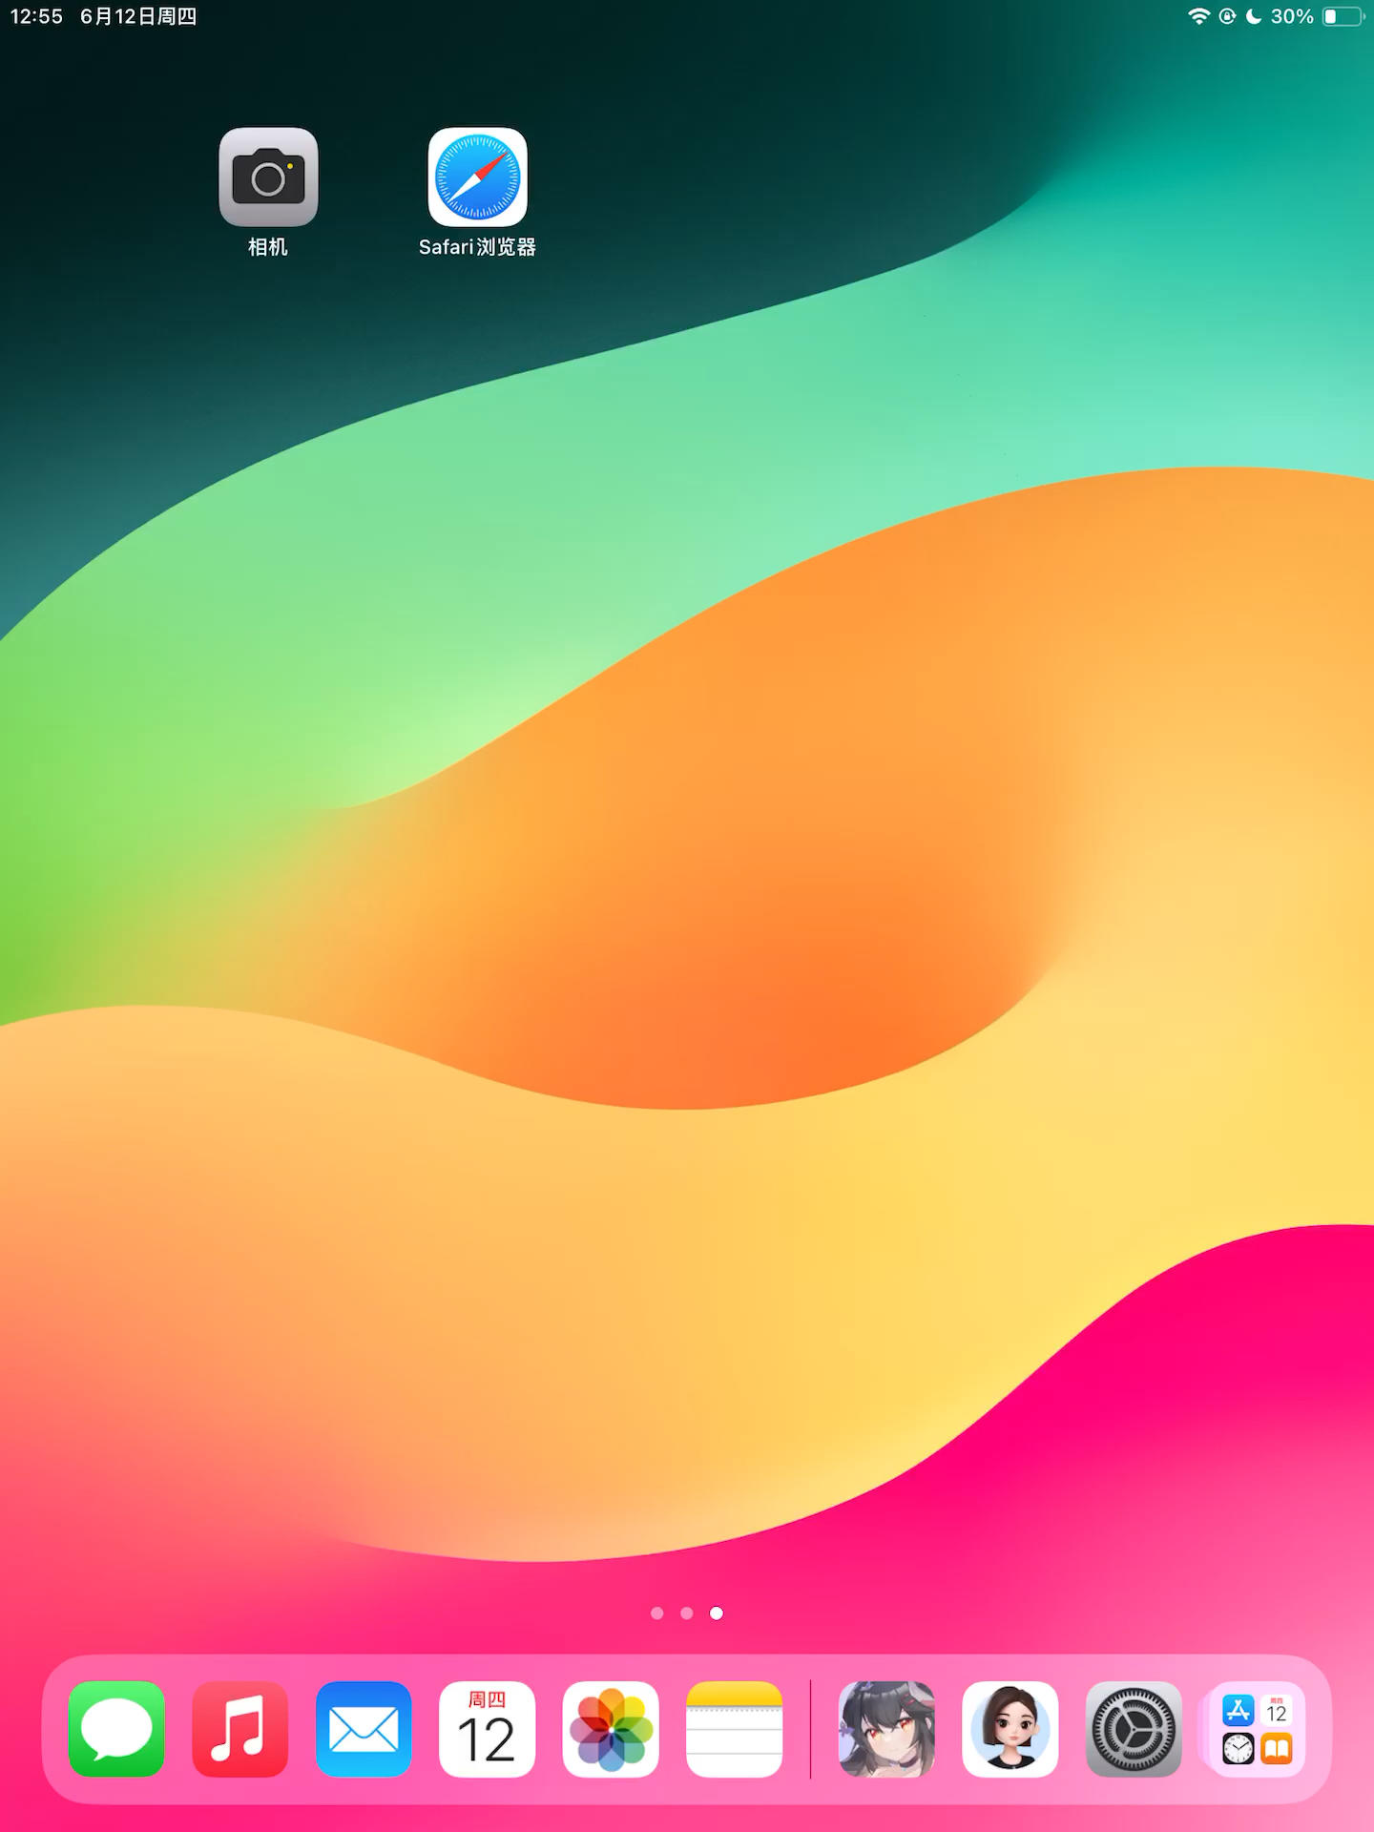Open Messages from the dock
Screen dimensions: 1374x1832
116,1729
